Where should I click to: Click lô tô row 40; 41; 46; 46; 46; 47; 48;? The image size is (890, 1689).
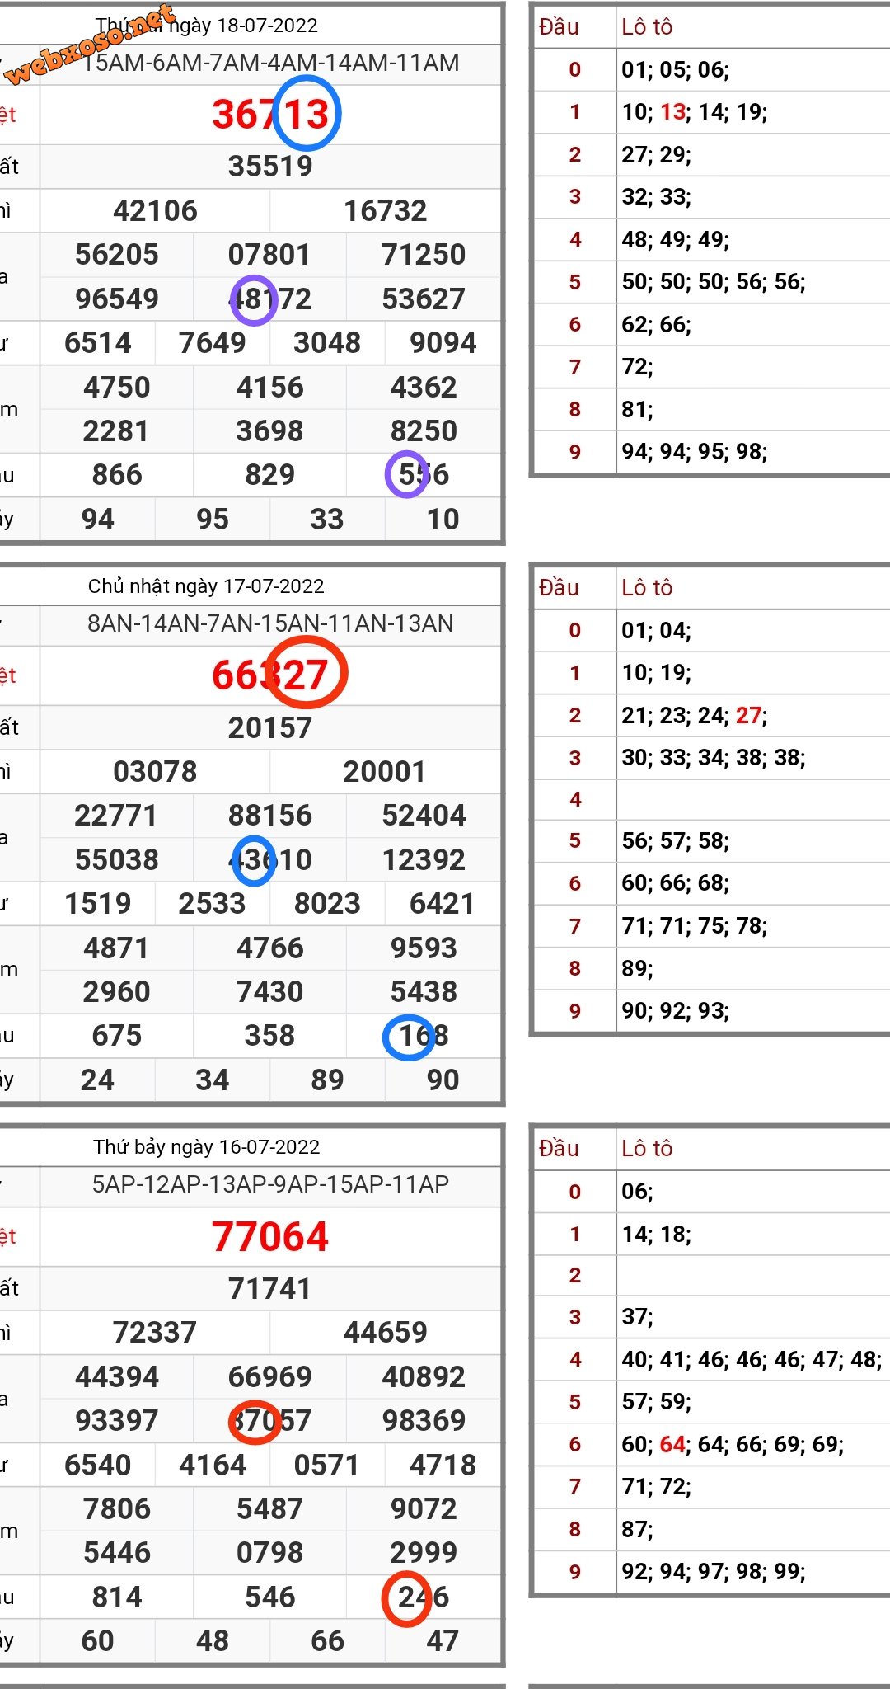coord(752,1359)
